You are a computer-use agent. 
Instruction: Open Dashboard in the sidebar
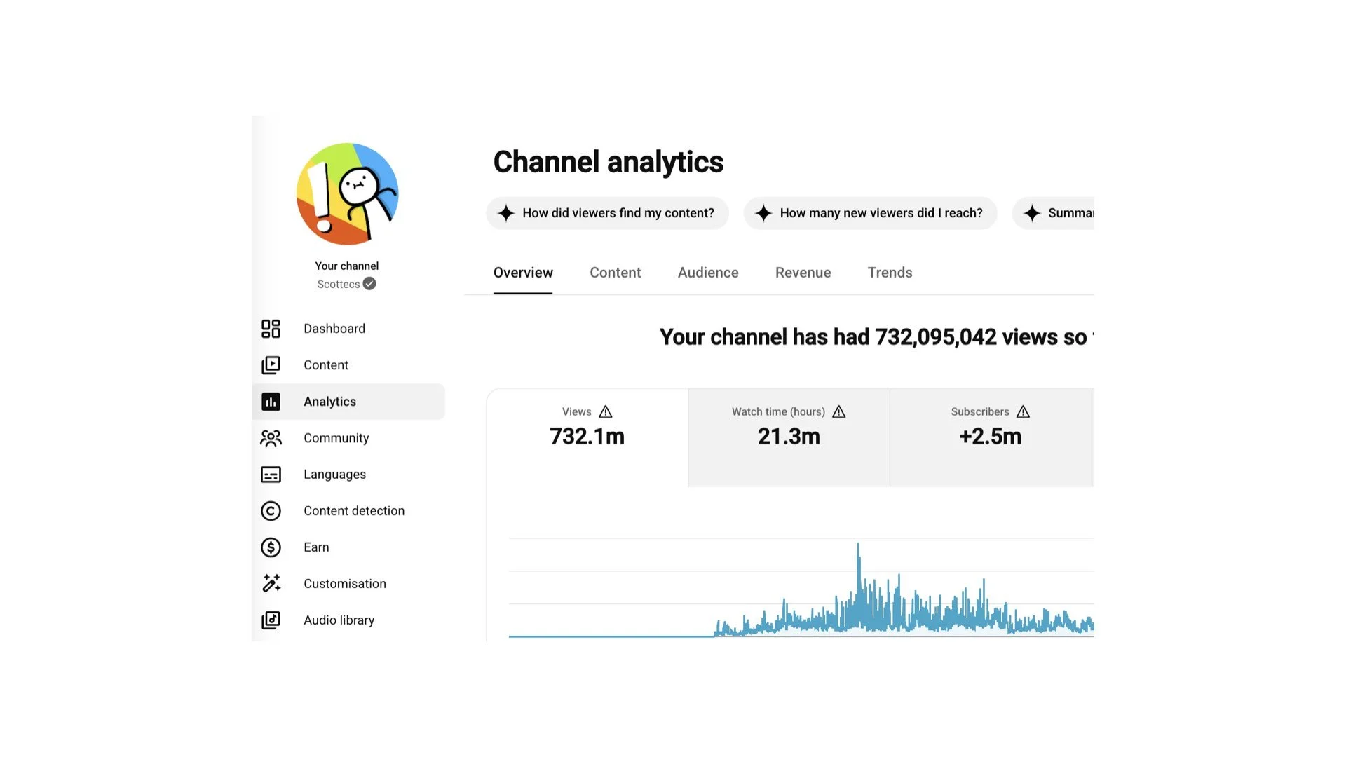point(348,329)
